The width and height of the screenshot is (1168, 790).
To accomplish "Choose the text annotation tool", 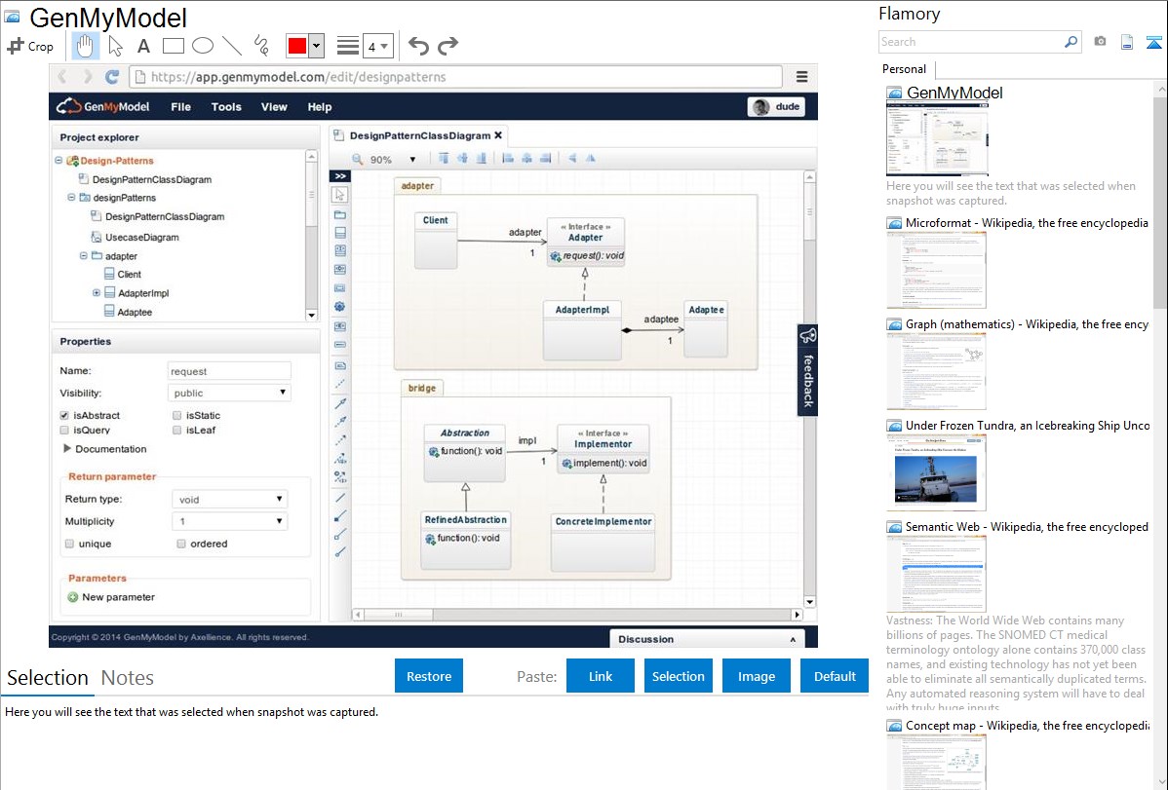I will click(x=143, y=46).
